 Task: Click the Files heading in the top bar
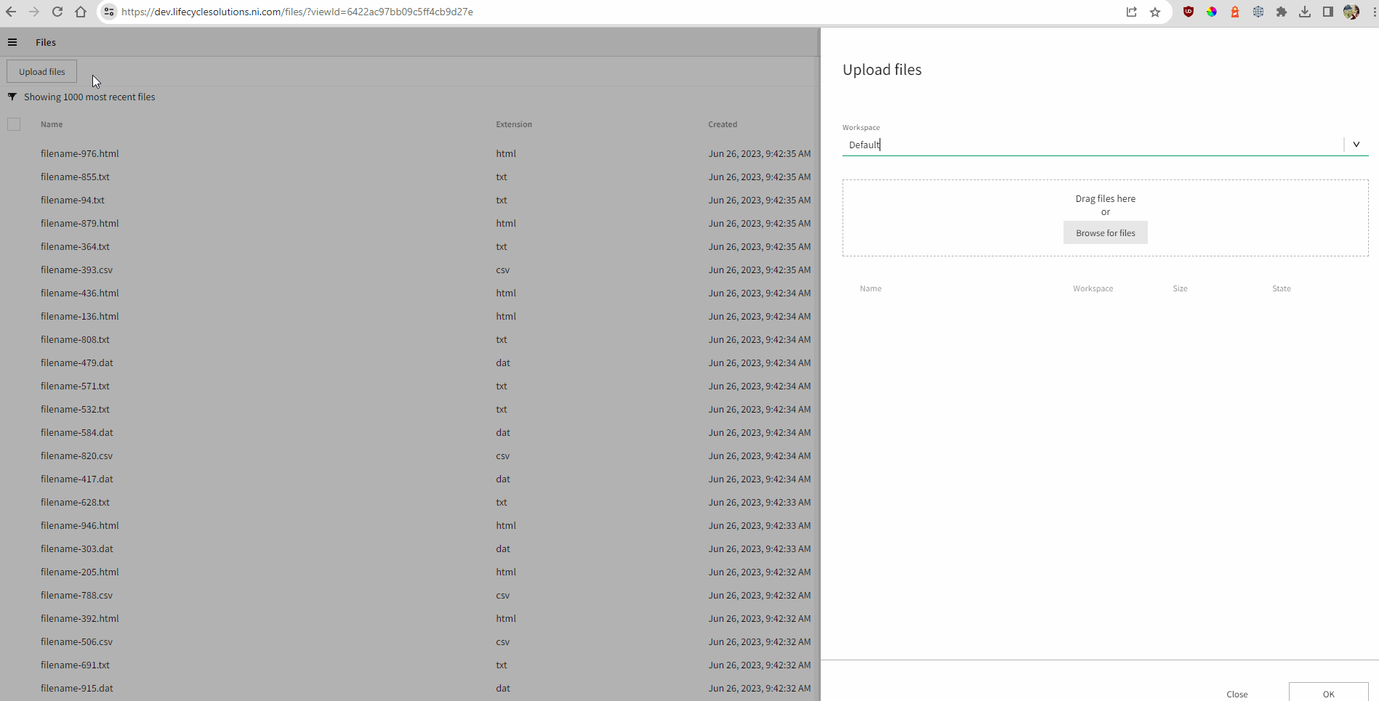point(45,42)
